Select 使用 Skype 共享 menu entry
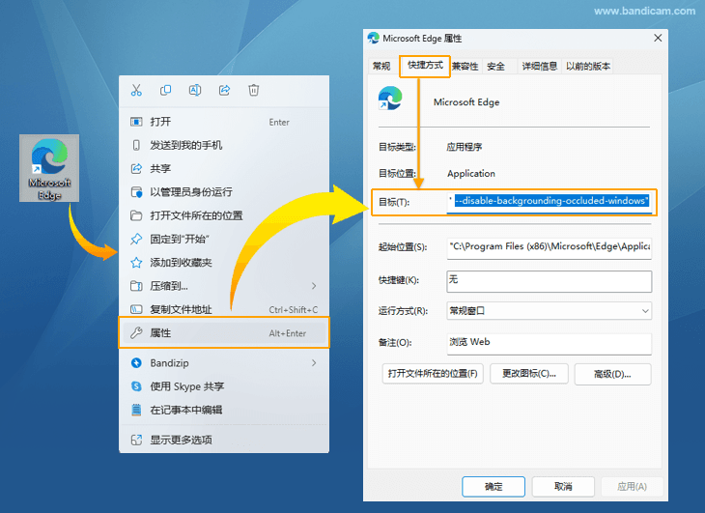 [x=224, y=386]
